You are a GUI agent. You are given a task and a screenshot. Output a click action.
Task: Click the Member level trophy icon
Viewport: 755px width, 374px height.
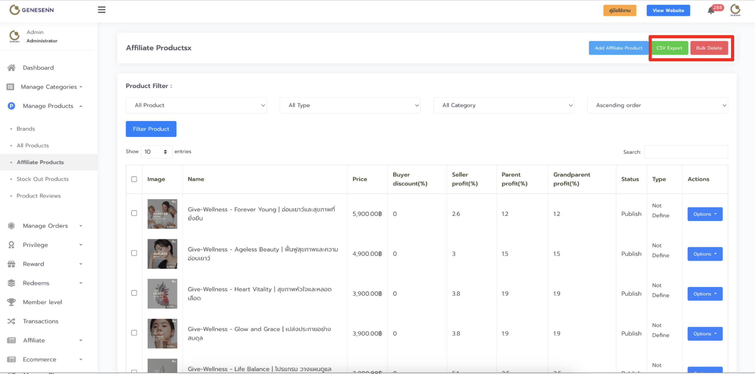click(x=11, y=302)
